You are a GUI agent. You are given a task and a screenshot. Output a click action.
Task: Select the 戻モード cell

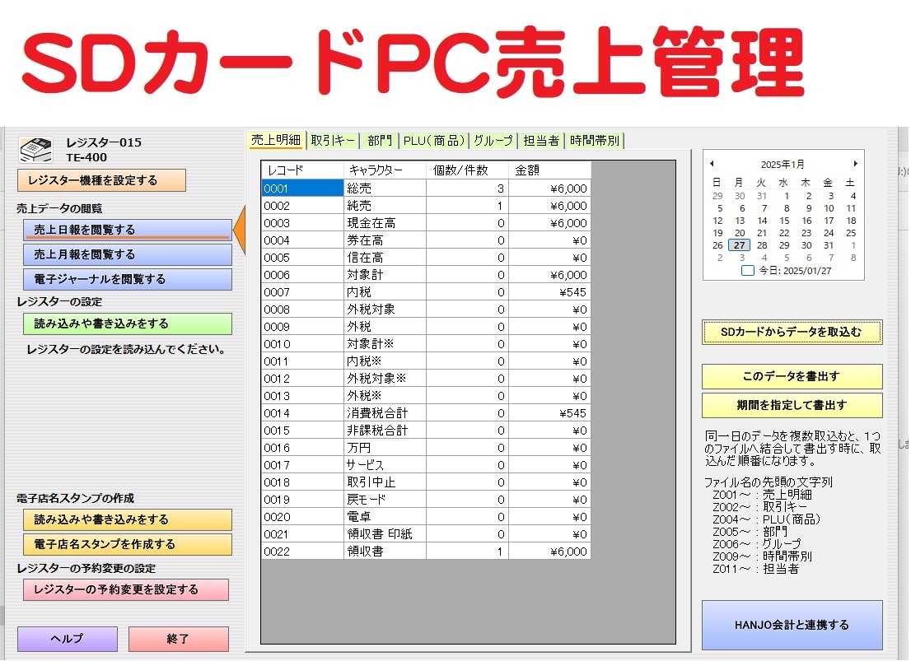pyautogui.click(x=385, y=500)
